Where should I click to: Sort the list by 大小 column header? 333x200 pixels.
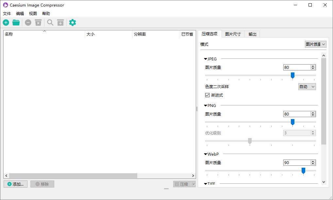tap(109, 34)
